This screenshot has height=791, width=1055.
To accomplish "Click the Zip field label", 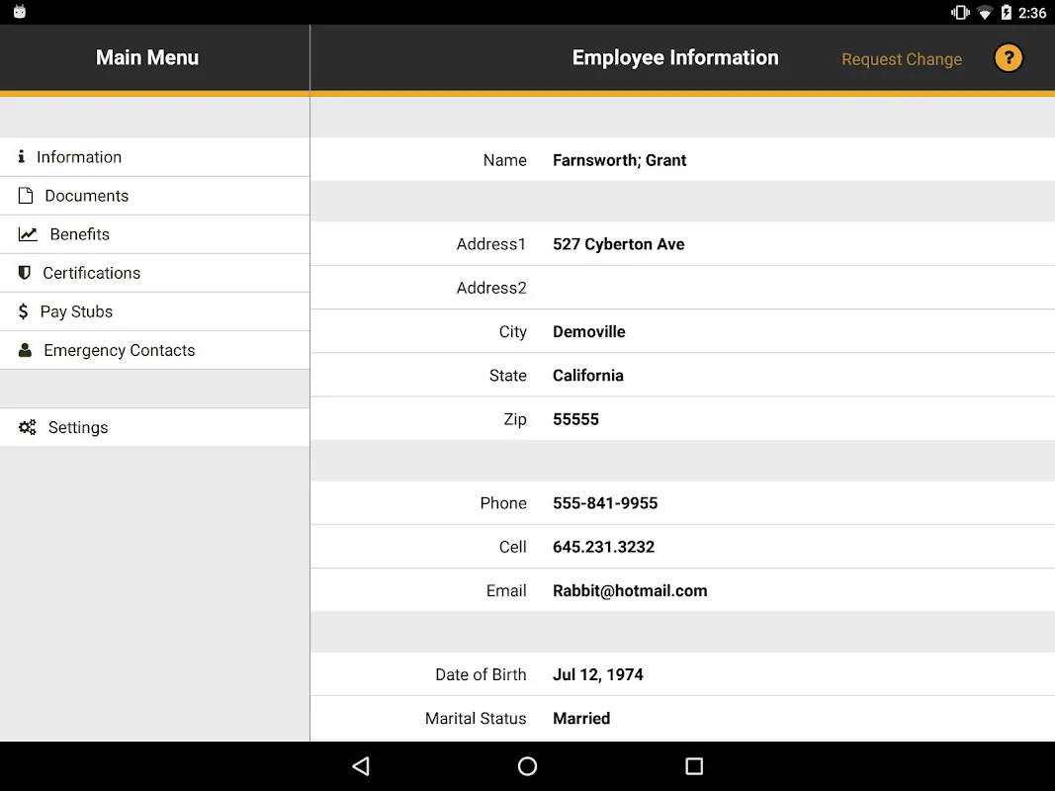I will tap(515, 419).
